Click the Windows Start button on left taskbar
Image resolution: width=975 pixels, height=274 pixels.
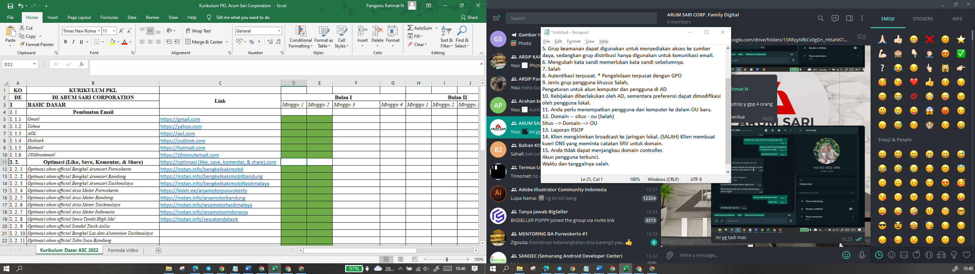pyautogui.click(x=6, y=269)
